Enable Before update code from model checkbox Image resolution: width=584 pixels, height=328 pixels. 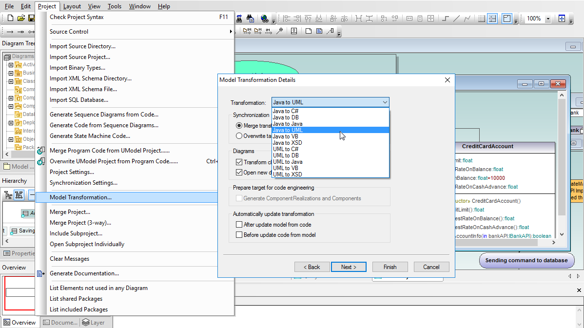(x=239, y=235)
